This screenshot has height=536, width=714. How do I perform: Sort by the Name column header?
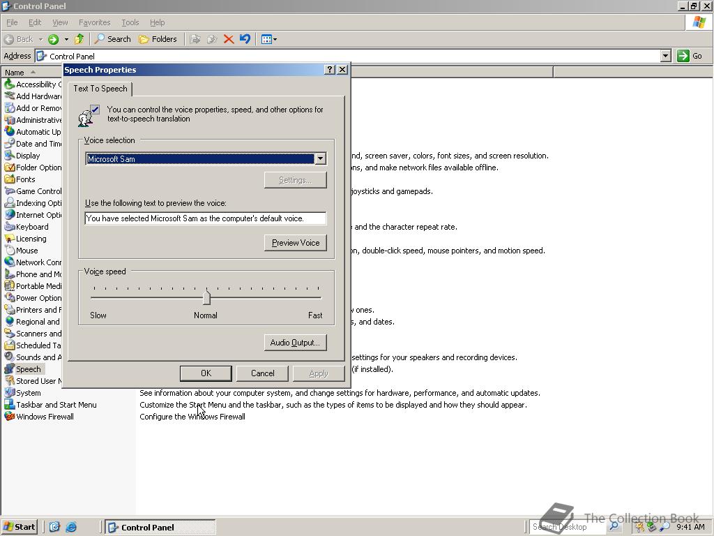click(32, 72)
